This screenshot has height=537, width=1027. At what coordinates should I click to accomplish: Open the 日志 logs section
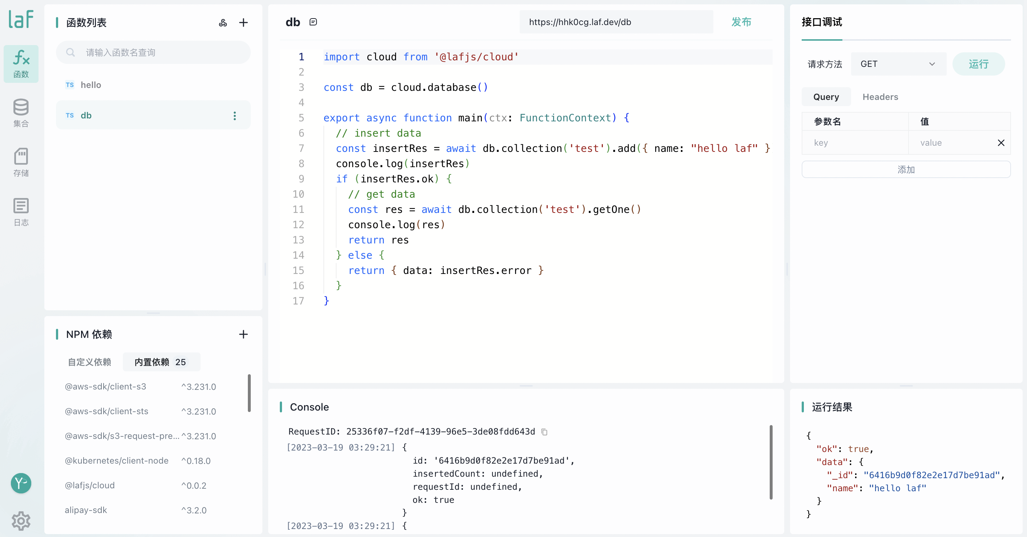[x=21, y=212]
